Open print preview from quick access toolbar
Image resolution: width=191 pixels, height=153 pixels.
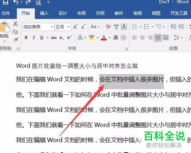39,2
